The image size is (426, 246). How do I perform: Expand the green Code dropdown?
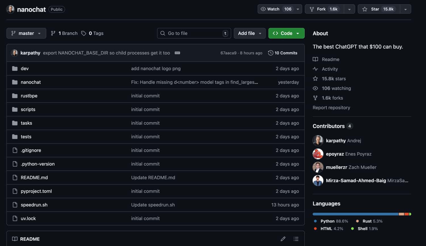click(x=286, y=33)
